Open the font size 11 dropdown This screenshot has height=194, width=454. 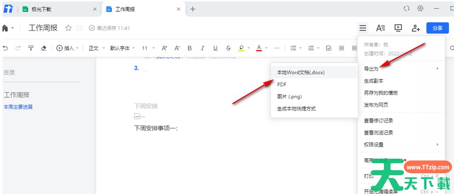[x=148, y=48]
